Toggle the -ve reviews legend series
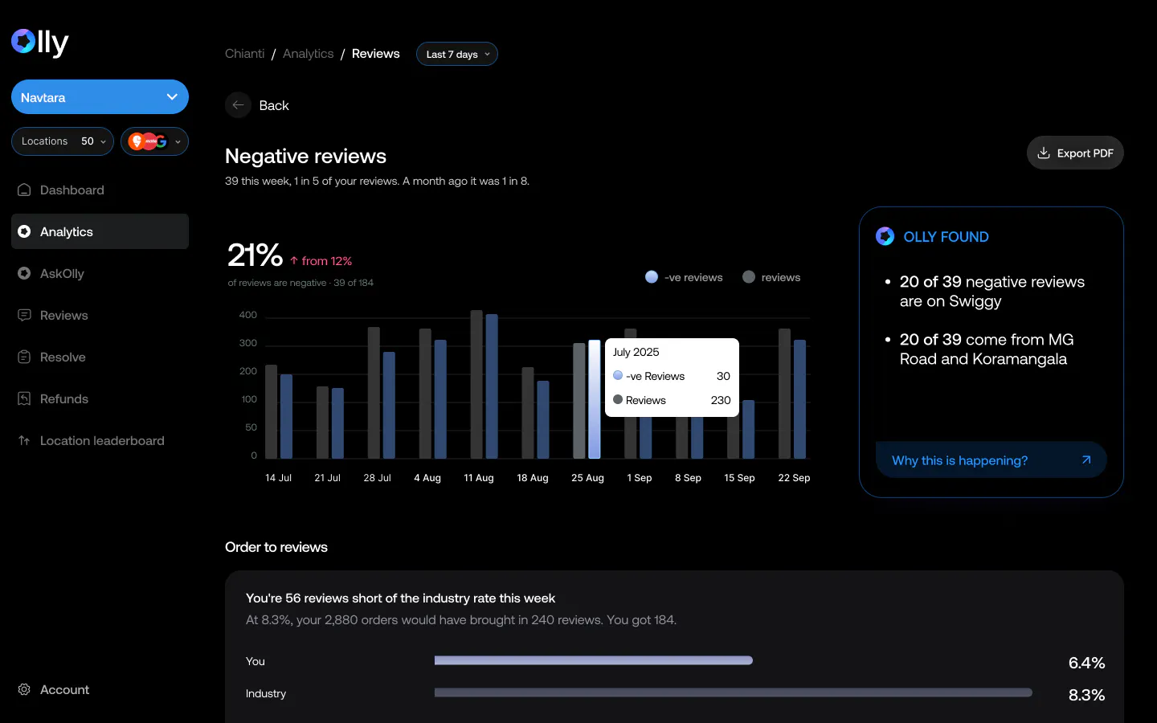 pyautogui.click(x=684, y=277)
